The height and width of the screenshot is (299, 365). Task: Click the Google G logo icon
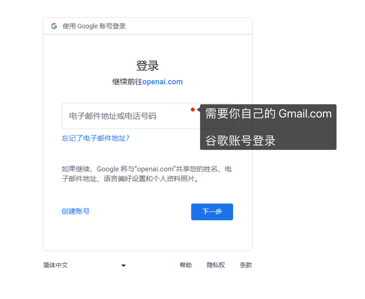pyautogui.click(x=54, y=26)
